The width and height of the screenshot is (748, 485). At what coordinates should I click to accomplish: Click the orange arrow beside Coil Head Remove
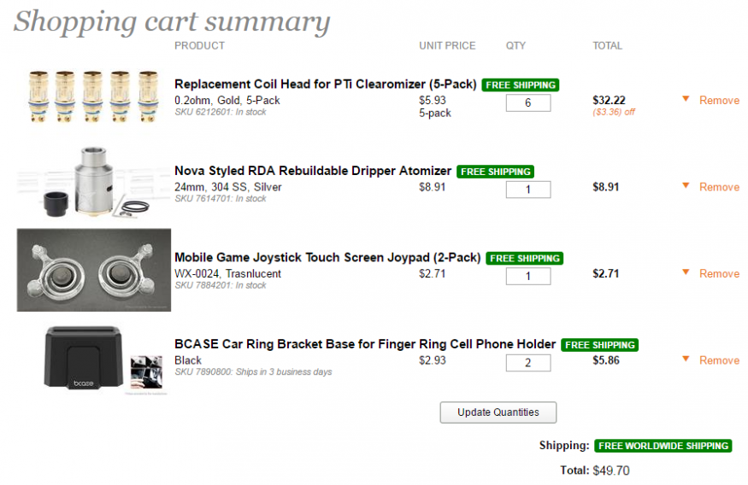(686, 100)
